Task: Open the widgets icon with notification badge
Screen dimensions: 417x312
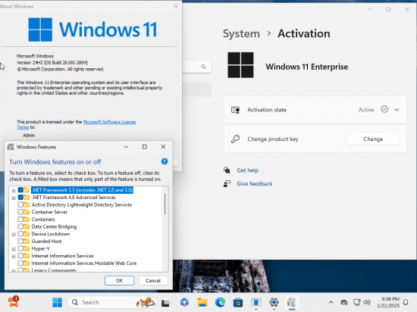Action: click(14, 302)
